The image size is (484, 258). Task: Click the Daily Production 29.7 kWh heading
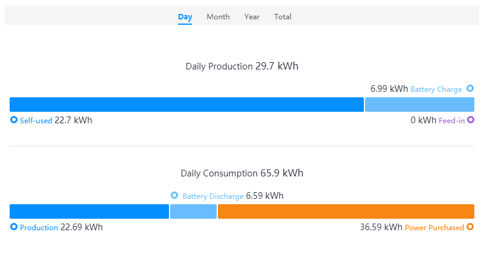242,66
